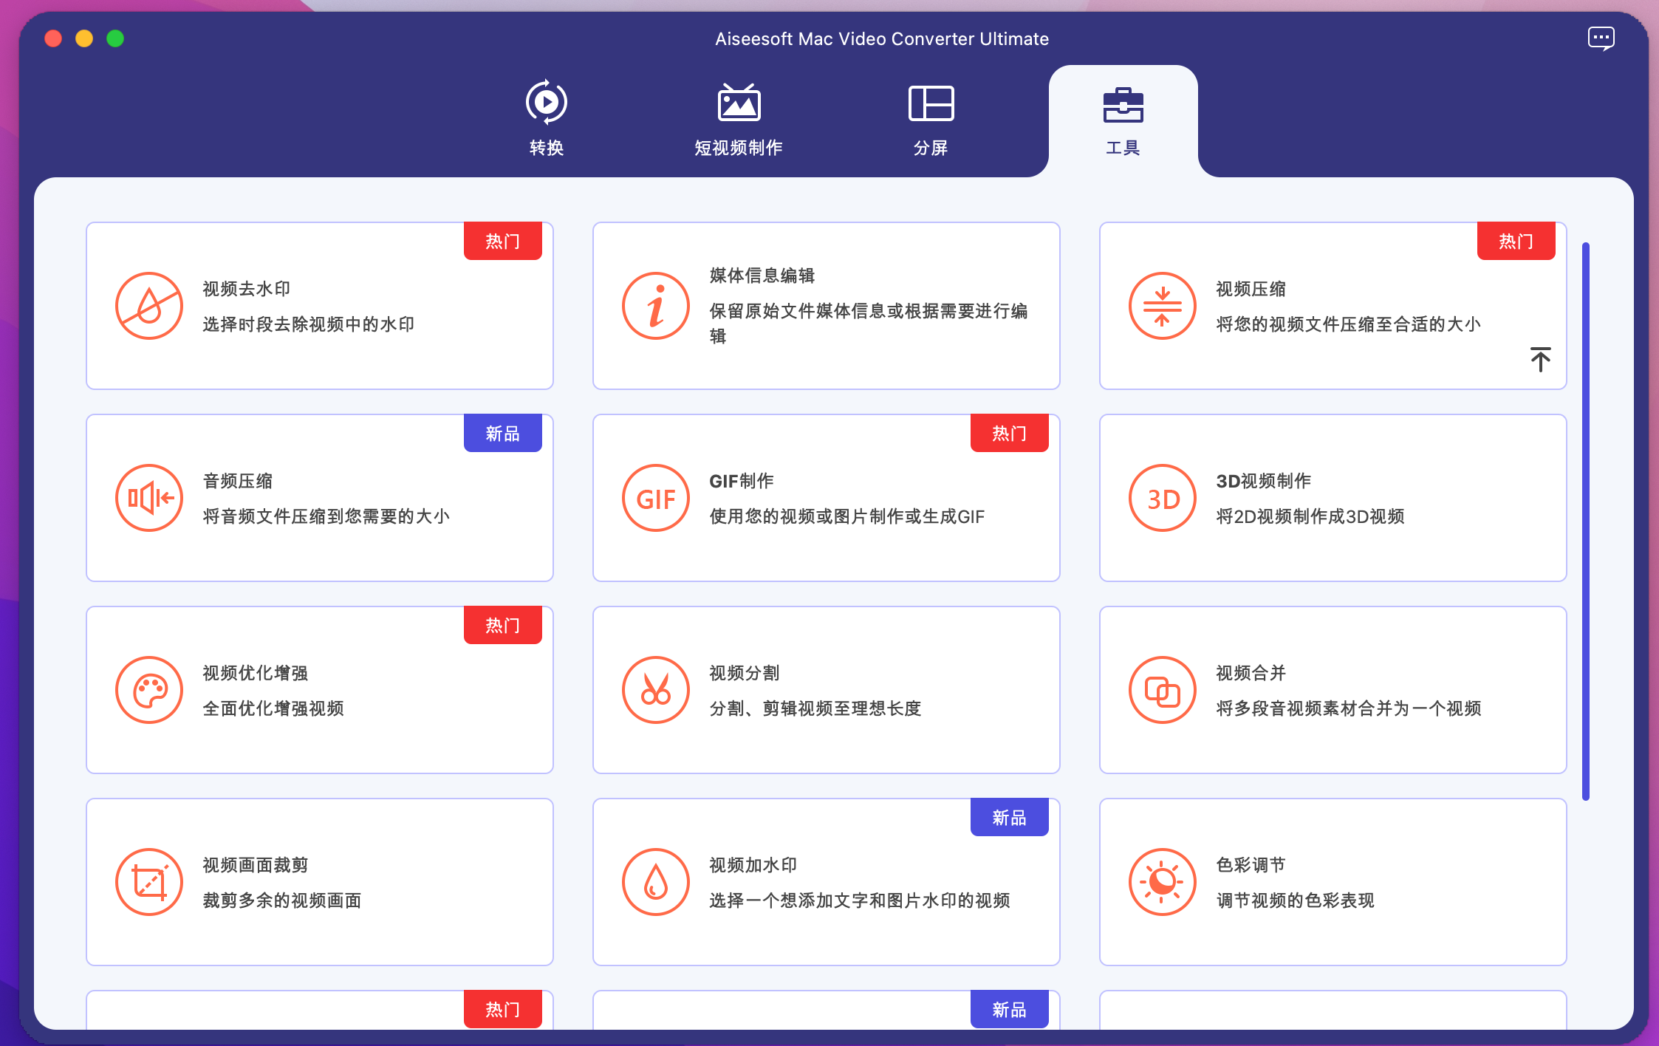
Task: Select the color correction sun icon
Action: click(1163, 882)
